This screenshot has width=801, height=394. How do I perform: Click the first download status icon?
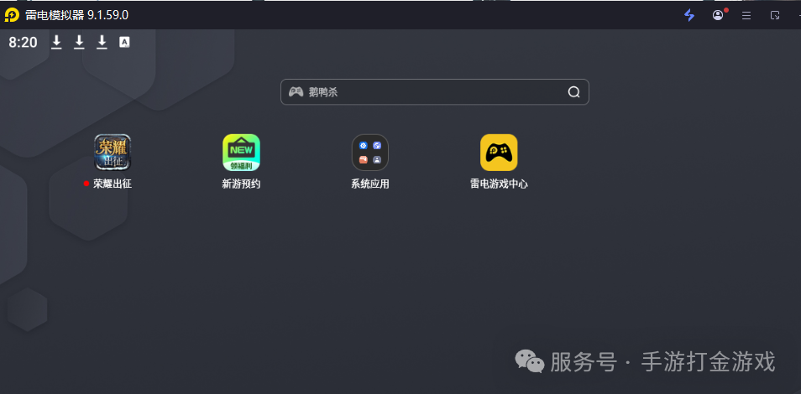point(57,43)
